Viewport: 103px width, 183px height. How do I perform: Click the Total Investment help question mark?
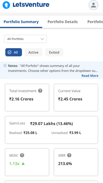tap(40, 91)
